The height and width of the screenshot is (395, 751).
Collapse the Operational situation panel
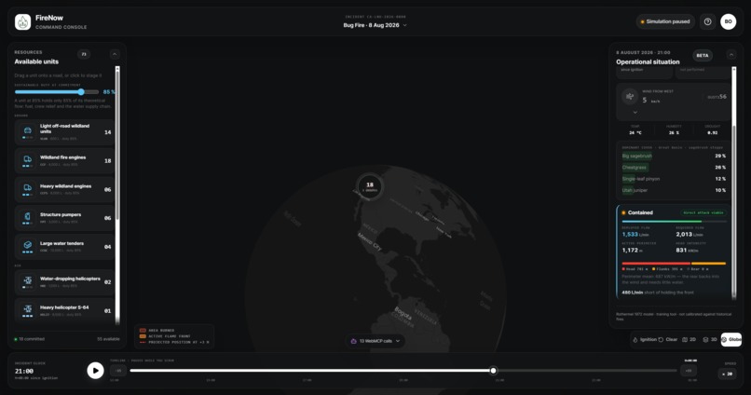coord(731,55)
